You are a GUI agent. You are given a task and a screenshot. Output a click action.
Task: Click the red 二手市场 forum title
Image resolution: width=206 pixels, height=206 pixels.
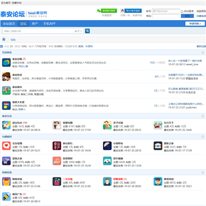[x=68, y=179]
